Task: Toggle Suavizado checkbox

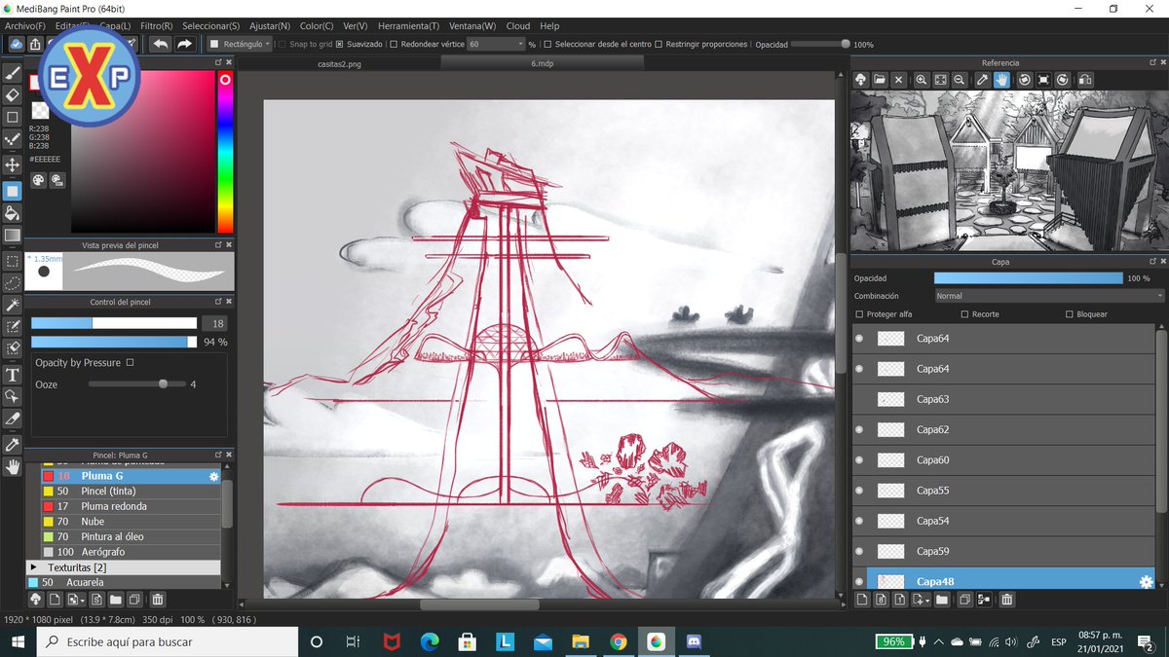Action: click(339, 44)
